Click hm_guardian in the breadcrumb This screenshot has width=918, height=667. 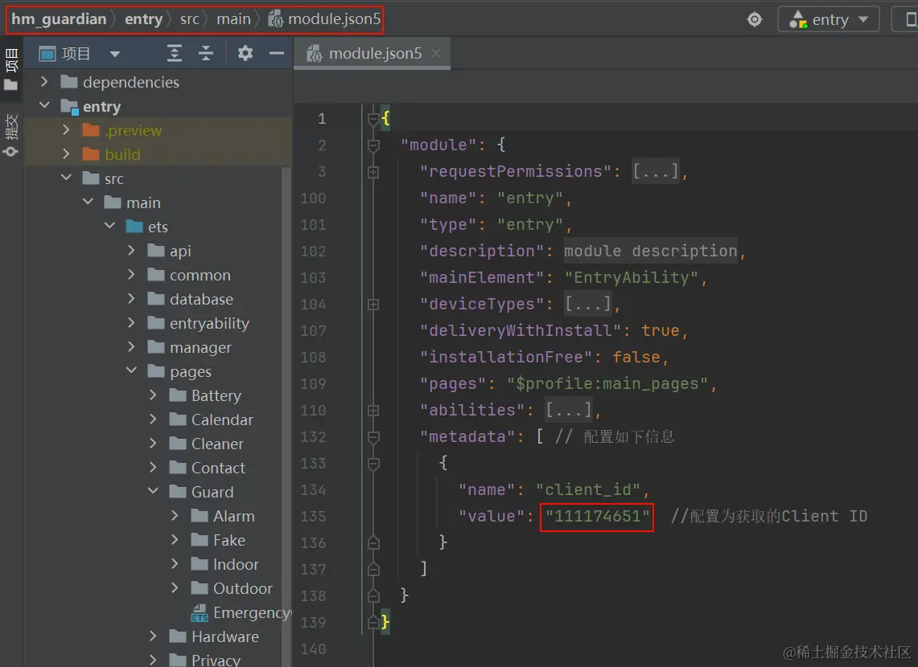click(59, 18)
